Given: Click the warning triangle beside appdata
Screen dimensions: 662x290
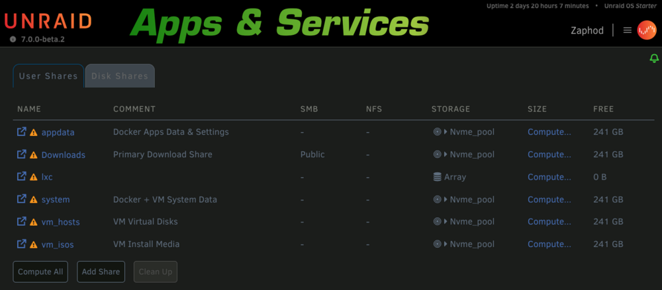Looking at the screenshot, I should click(x=33, y=132).
